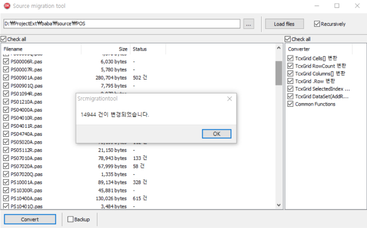
Task: Uncheck TcxGrid SelectedIndex converter checkbox
Action: [x=291, y=89]
